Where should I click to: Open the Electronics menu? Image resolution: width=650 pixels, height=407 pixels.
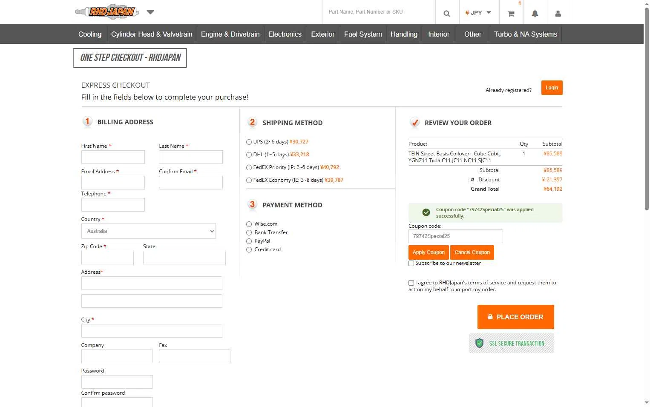(285, 34)
